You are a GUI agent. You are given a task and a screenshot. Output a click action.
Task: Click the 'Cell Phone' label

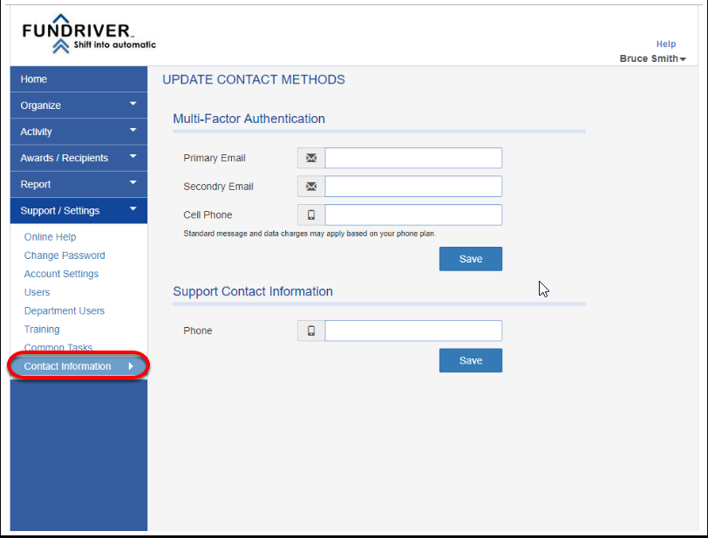coord(208,215)
